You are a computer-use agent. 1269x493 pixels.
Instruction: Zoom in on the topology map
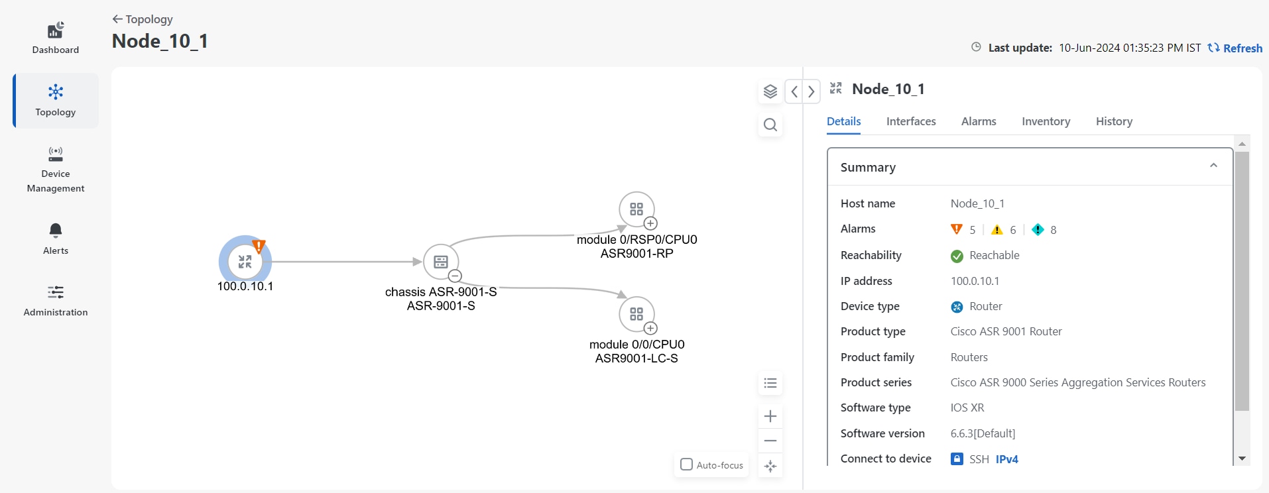770,416
